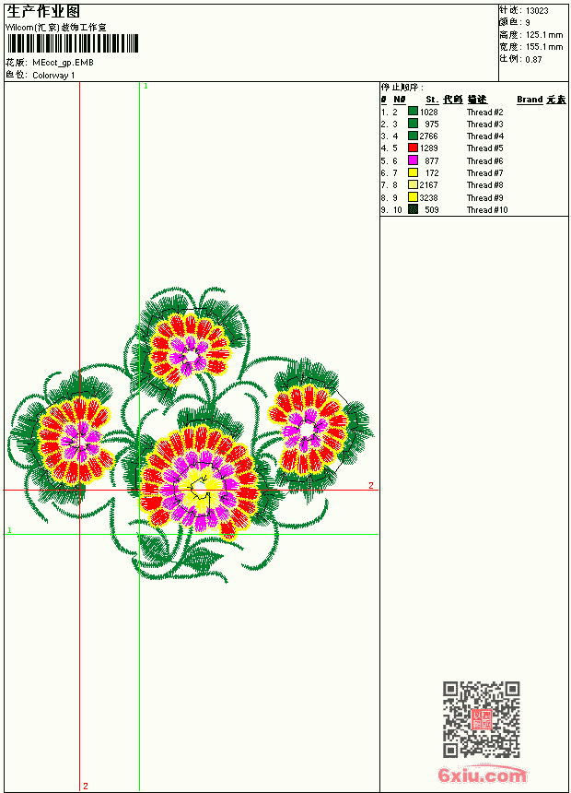Viewport: 571px width, 793px height.
Task: Click the MEcct_gp.EMB file name
Action: coord(64,63)
